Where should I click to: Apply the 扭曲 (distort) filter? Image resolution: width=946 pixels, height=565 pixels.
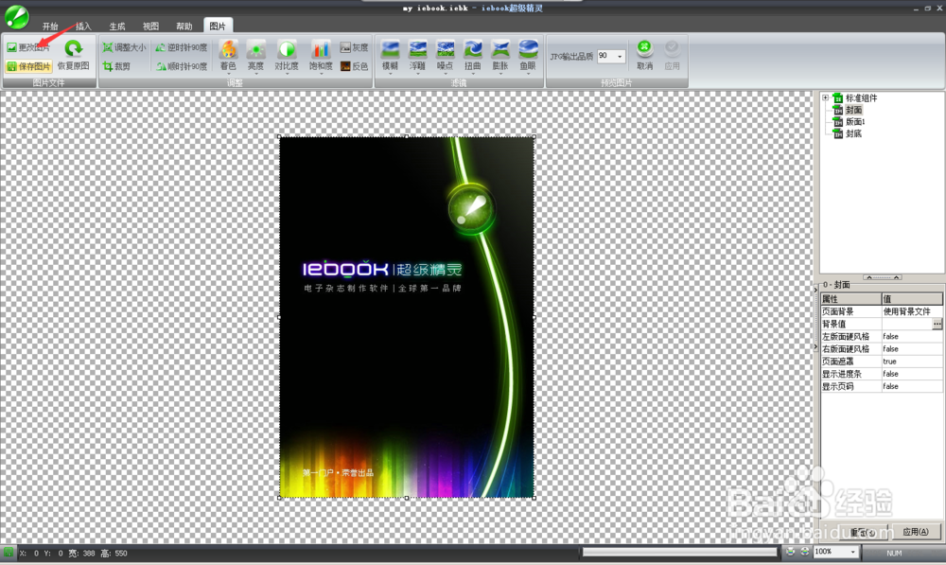point(473,56)
